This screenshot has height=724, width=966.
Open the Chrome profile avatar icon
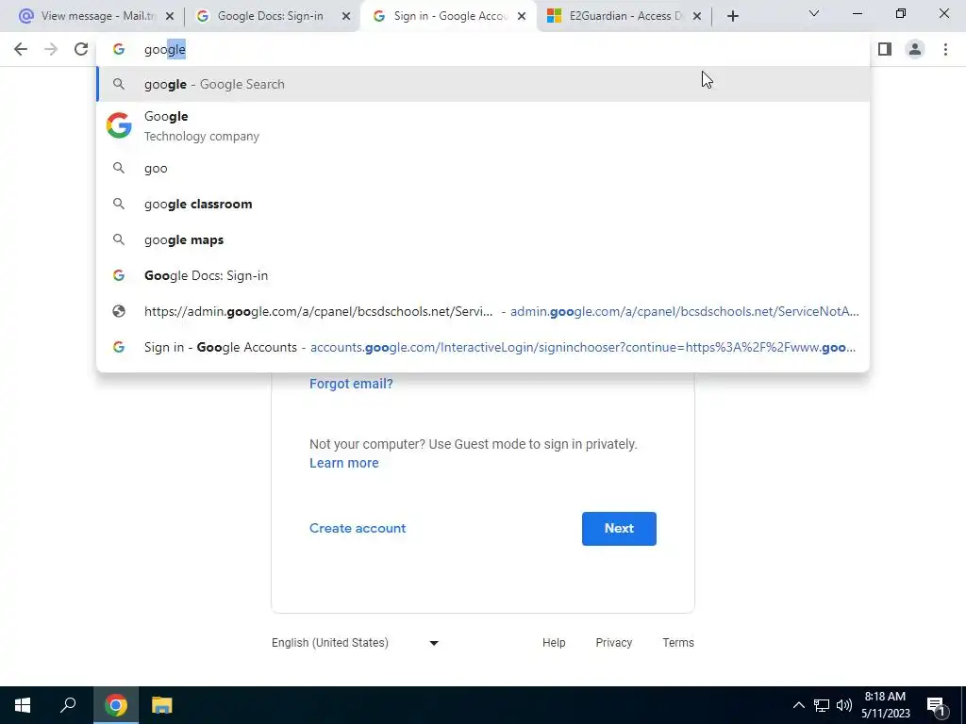(x=915, y=49)
